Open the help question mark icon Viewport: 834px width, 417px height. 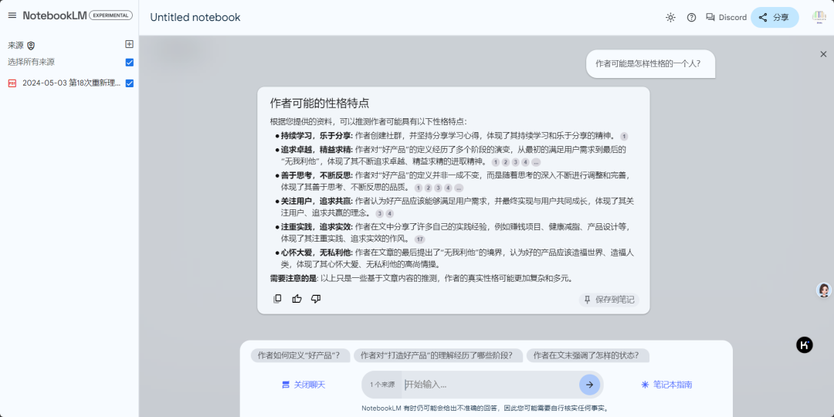pyautogui.click(x=691, y=18)
